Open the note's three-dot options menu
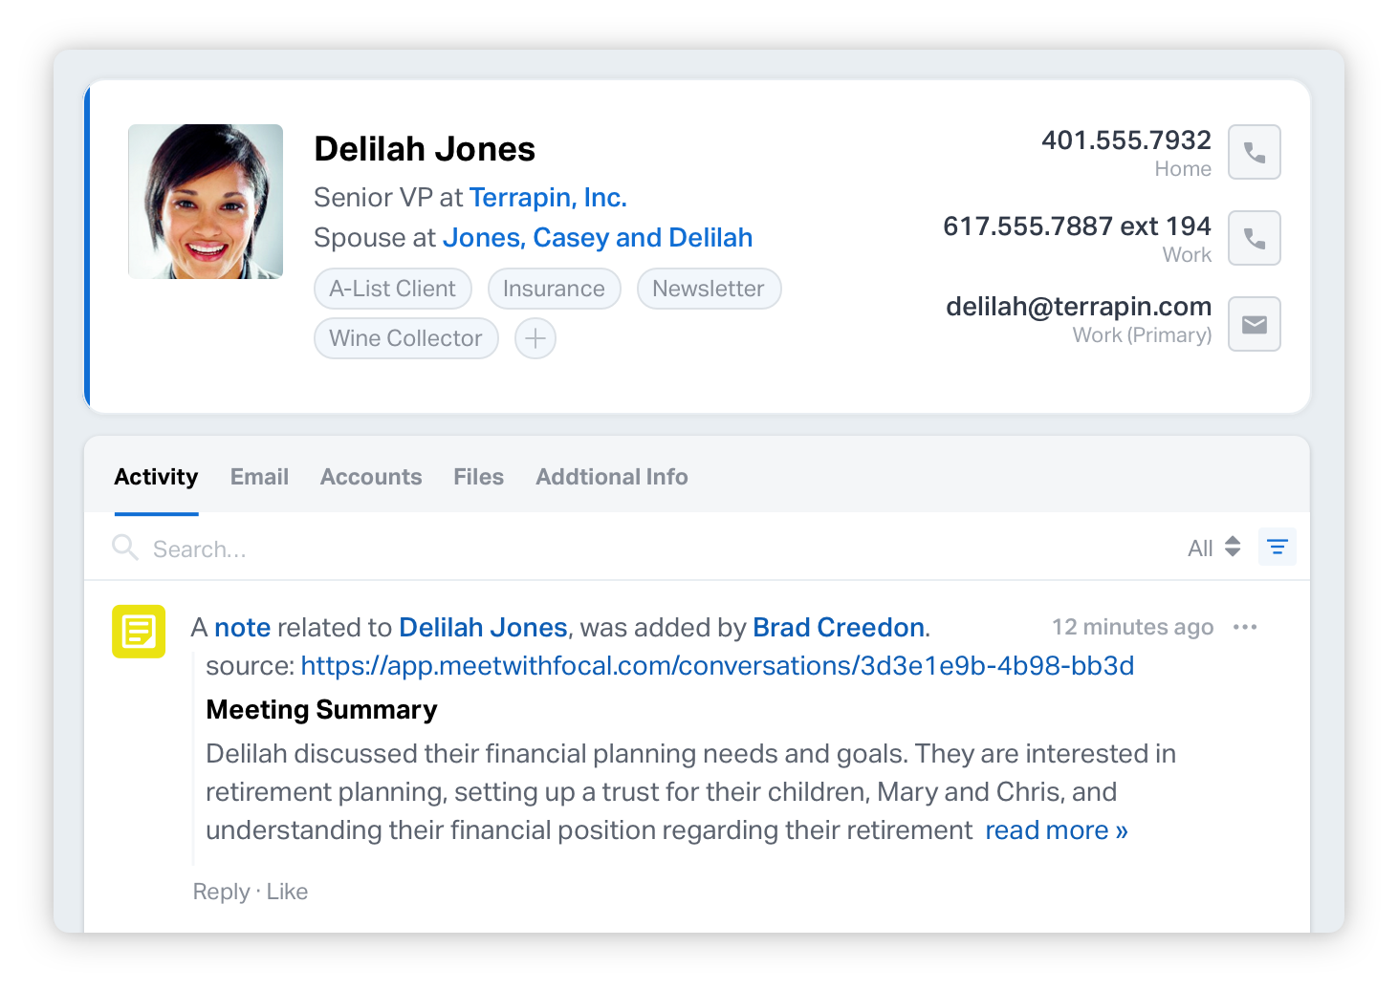The height and width of the screenshot is (990, 1398). coord(1245,627)
